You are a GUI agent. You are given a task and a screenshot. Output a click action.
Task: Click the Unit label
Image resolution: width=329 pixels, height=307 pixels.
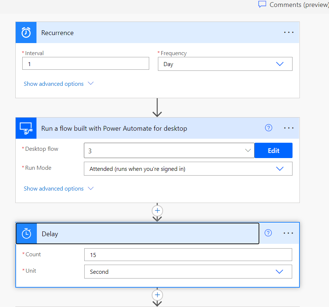point(31,270)
